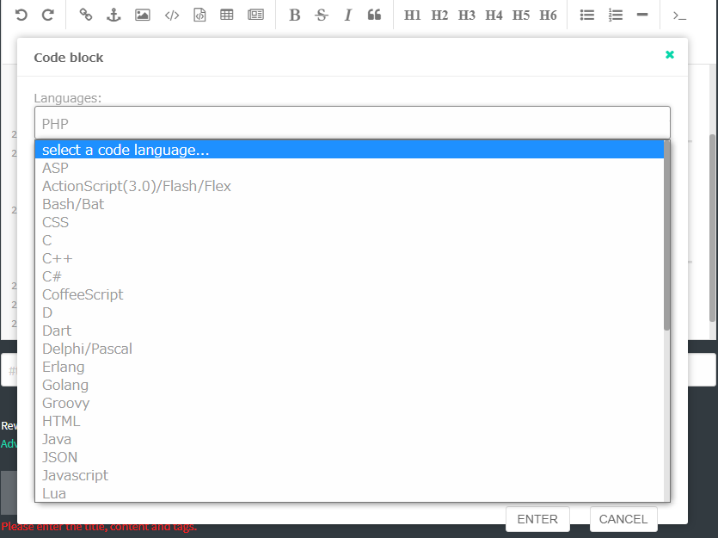
Task: Insert inline code with the </> icon
Action: (172, 15)
